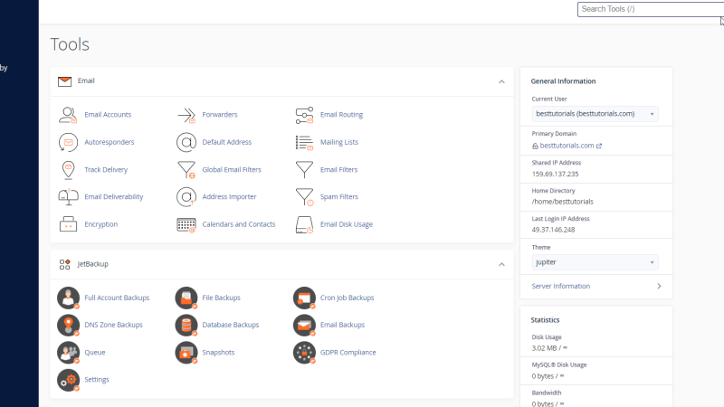Image resolution: width=724 pixels, height=407 pixels.
Task: Open the Email Deliverability mailbox icon
Action: pyautogui.click(x=68, y=197)
